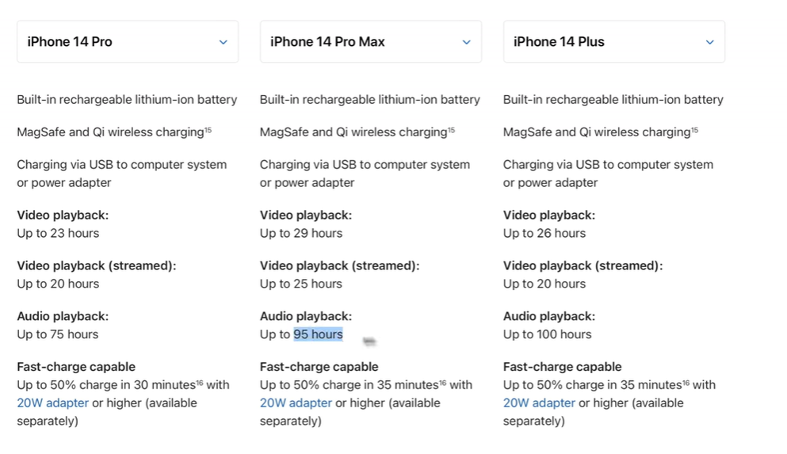Click the chevron arrow beside iPhone 14 Plus
Screen dimensions: 787x454
(x=709, y=42)
